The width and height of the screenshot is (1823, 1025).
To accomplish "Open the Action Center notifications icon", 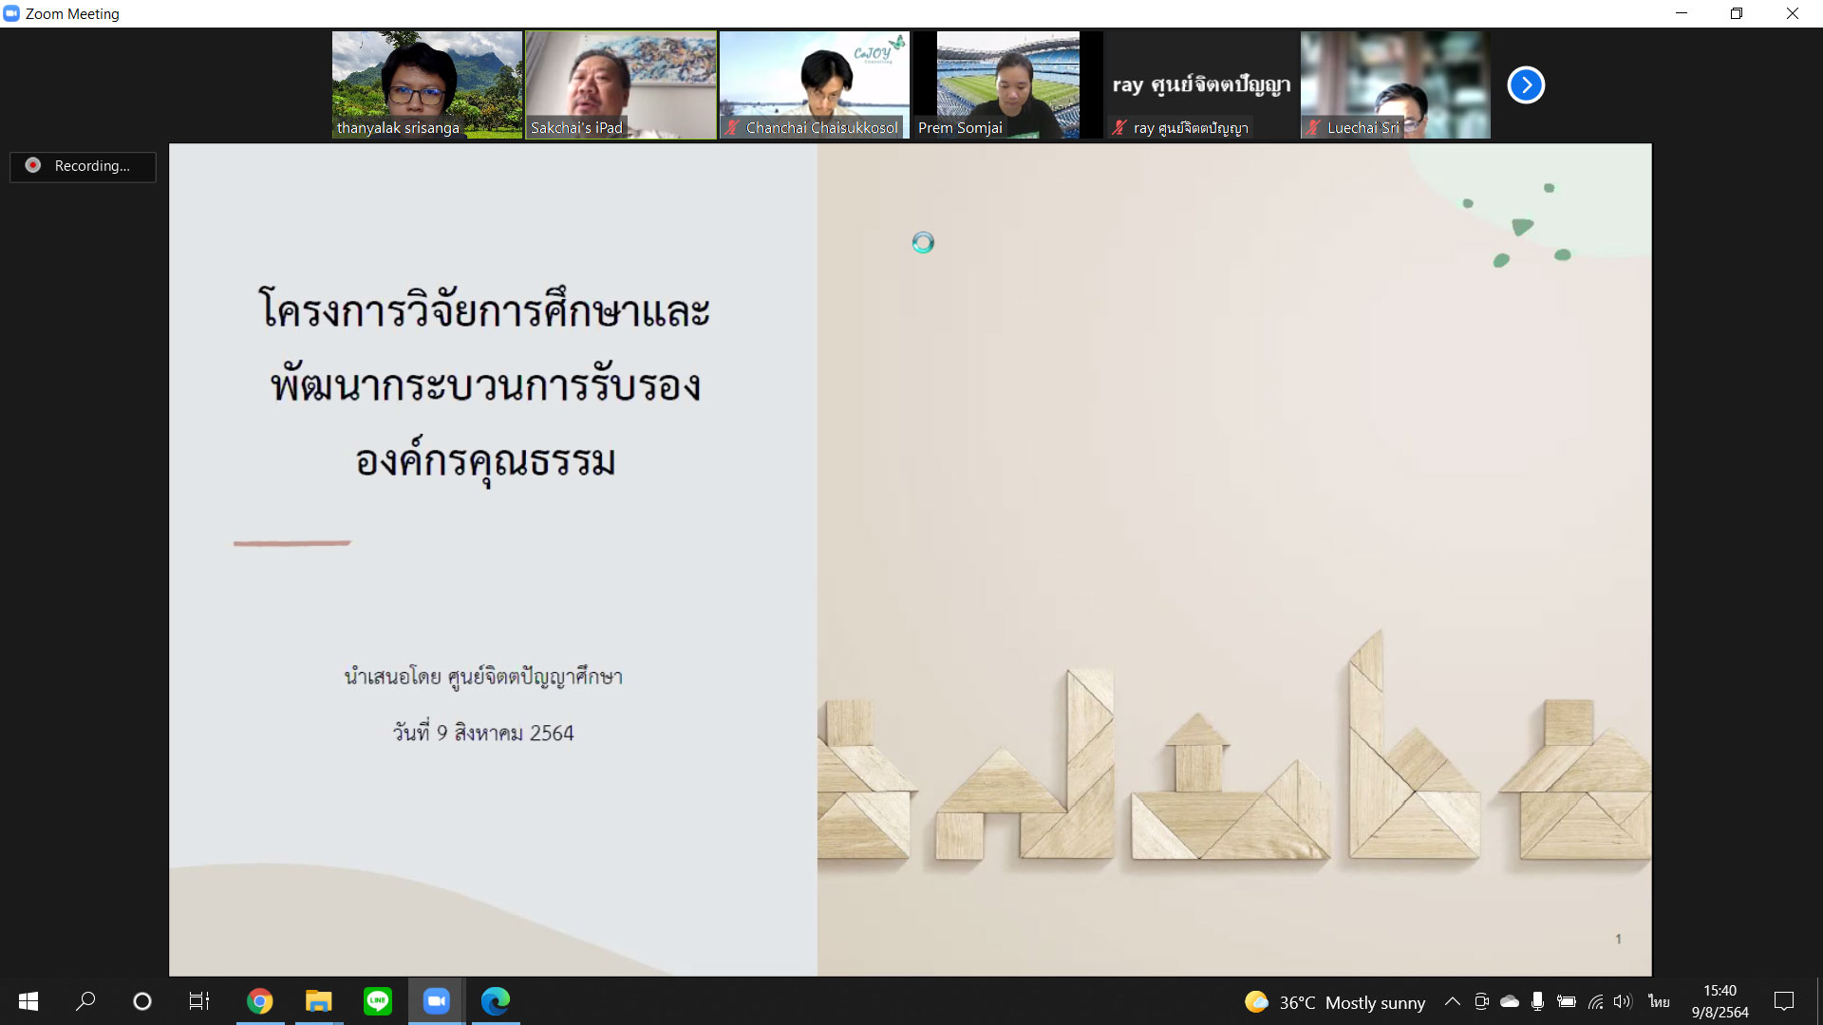I will (x=1784, y=1001).
